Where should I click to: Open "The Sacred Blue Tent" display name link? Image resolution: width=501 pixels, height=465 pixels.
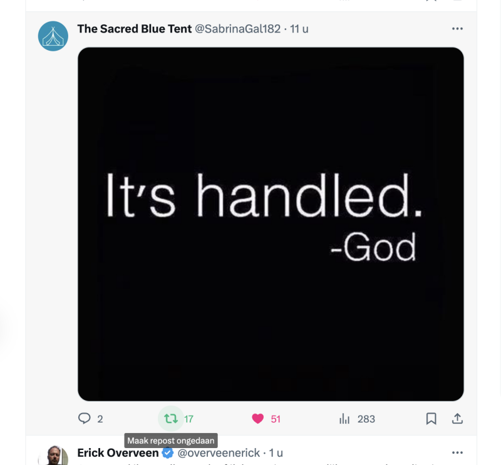click(134, 29)
